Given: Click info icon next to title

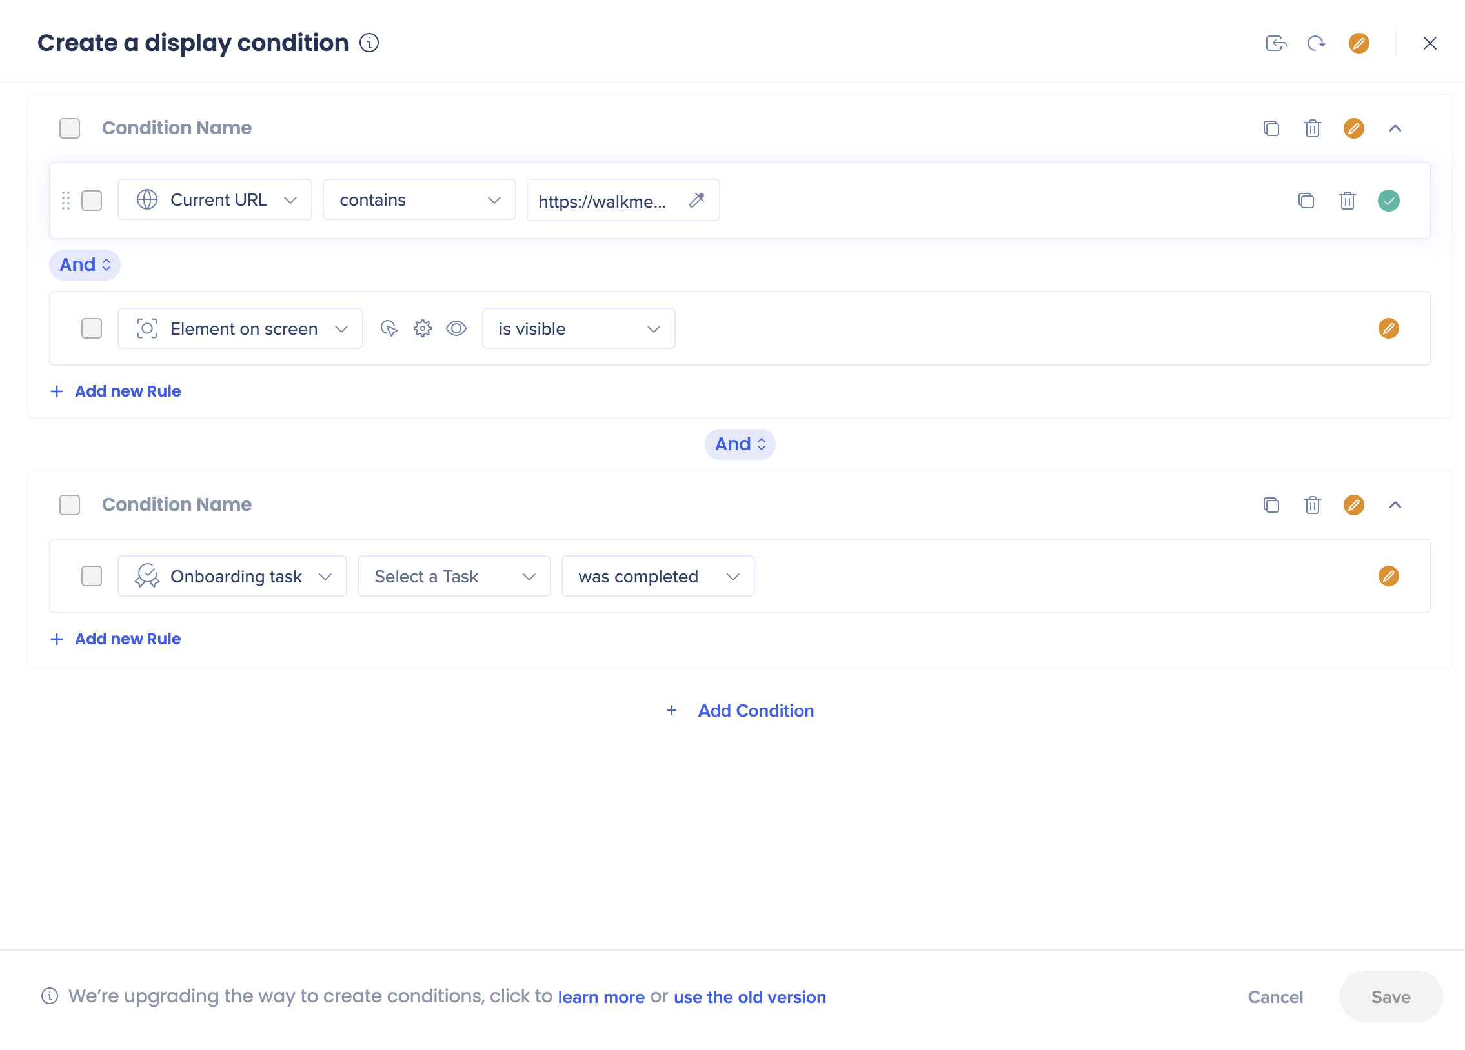Looking at the screenshot, I should (369, 43).
